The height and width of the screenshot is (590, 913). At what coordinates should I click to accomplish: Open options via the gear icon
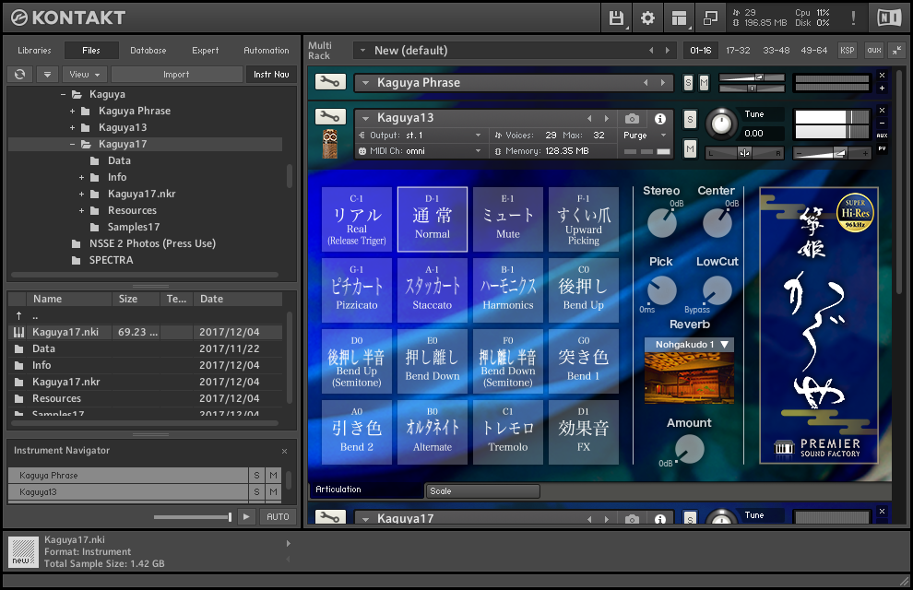click(x=647, y=18)
